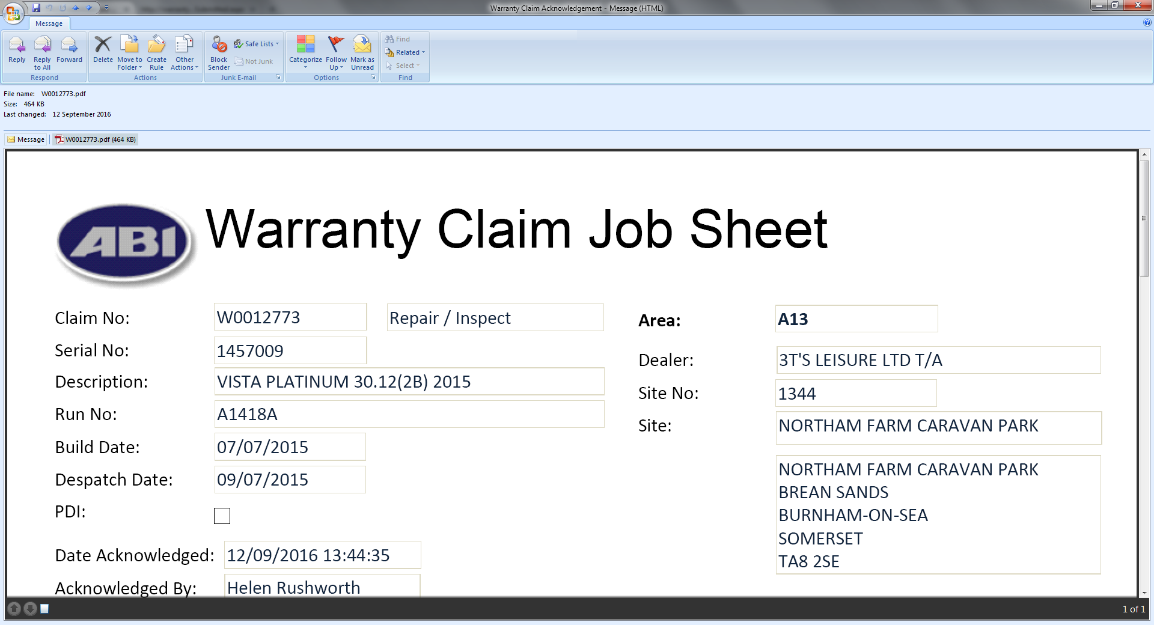This screenshot has width=1154, height=625.
Task: Switch to the Message ribbon tab
Action: point(49,23)
